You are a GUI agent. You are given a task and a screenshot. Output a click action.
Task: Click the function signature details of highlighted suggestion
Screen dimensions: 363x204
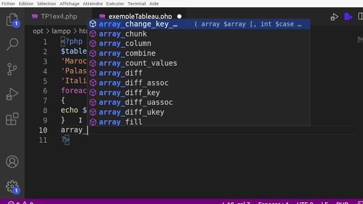pos(248,24)
